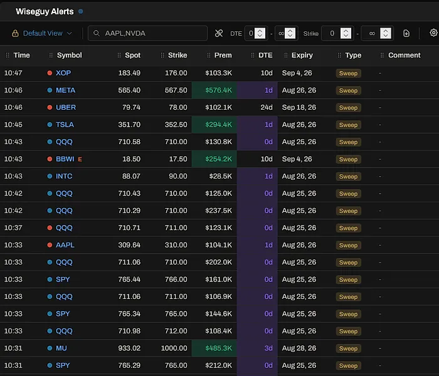Grab the Comment column drag handle

(381, 55)
